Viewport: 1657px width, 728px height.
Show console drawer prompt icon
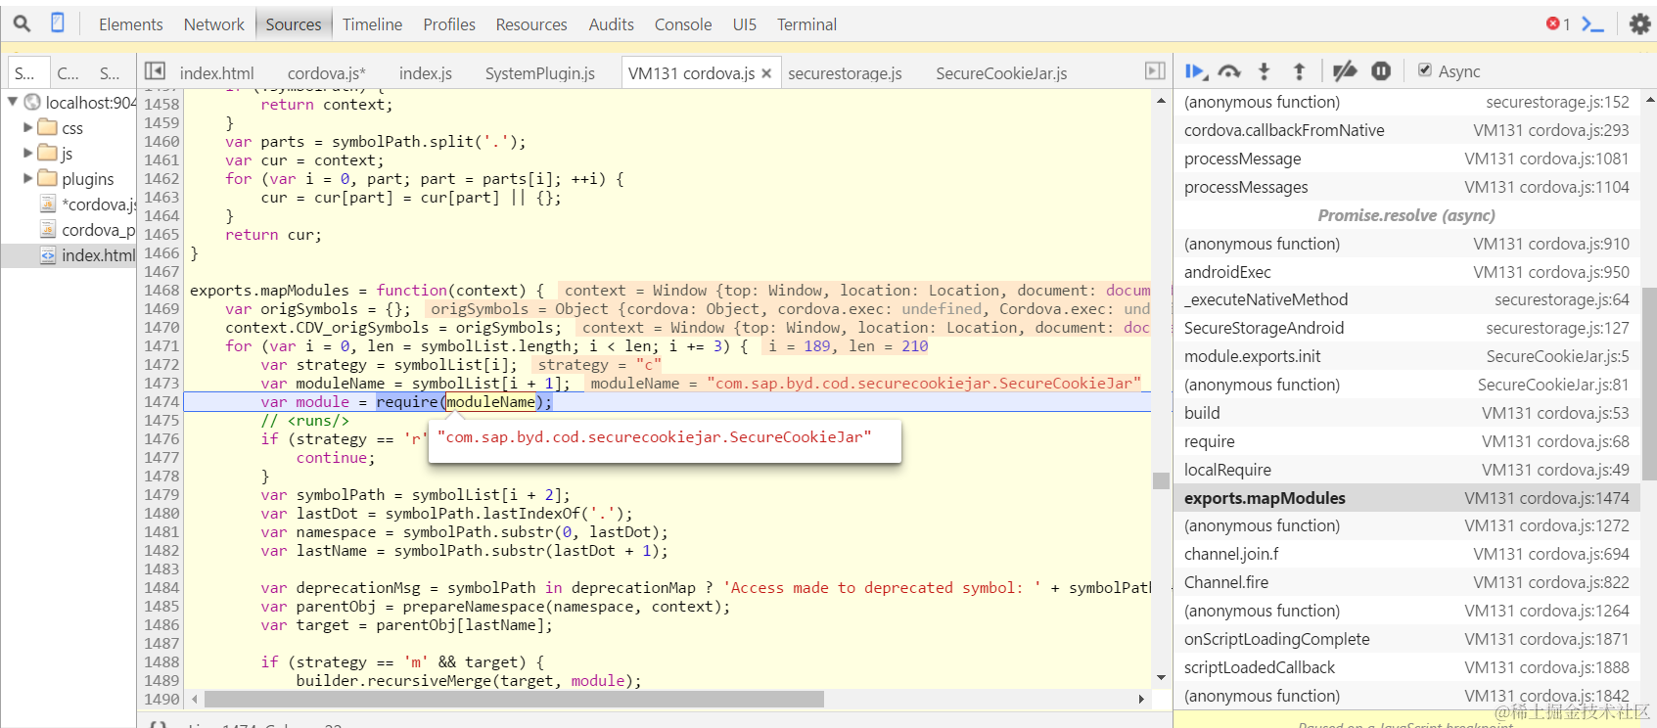click(1592, 24)
